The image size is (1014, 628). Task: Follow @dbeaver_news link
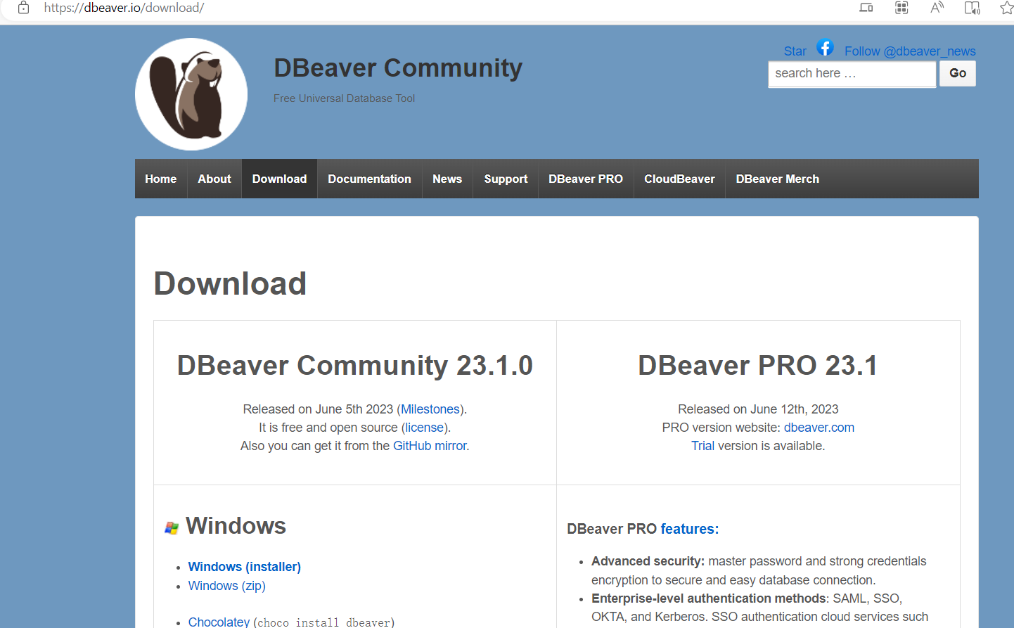910,51
